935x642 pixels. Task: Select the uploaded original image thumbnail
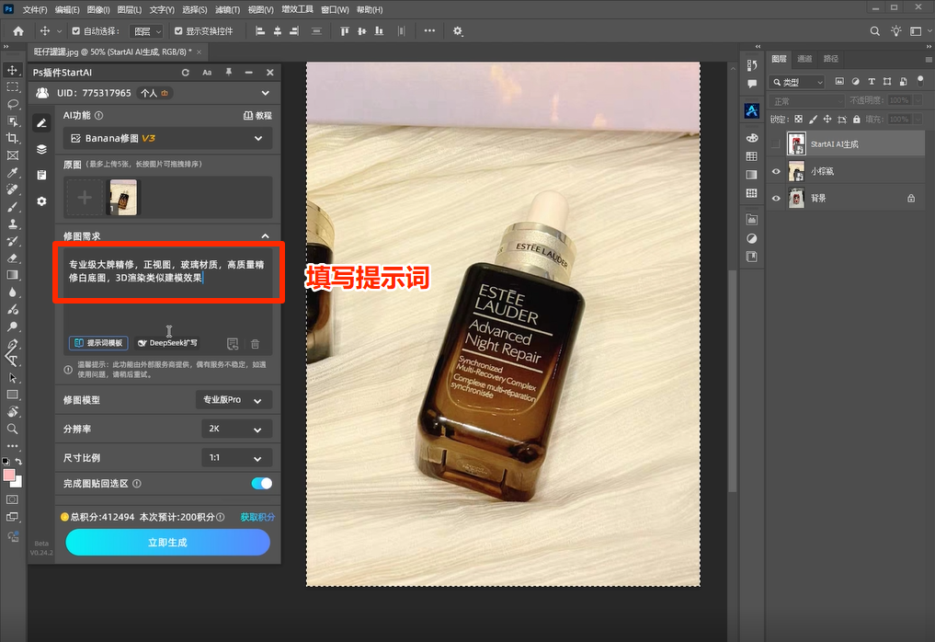point(123,198)
